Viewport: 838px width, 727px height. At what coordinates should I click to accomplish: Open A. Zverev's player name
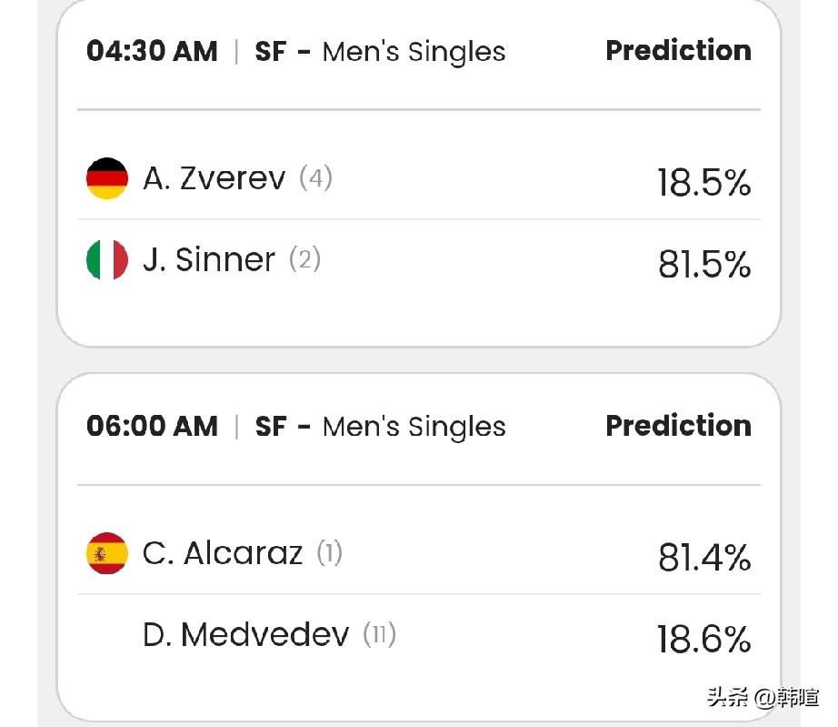click(x=214, y=178)
